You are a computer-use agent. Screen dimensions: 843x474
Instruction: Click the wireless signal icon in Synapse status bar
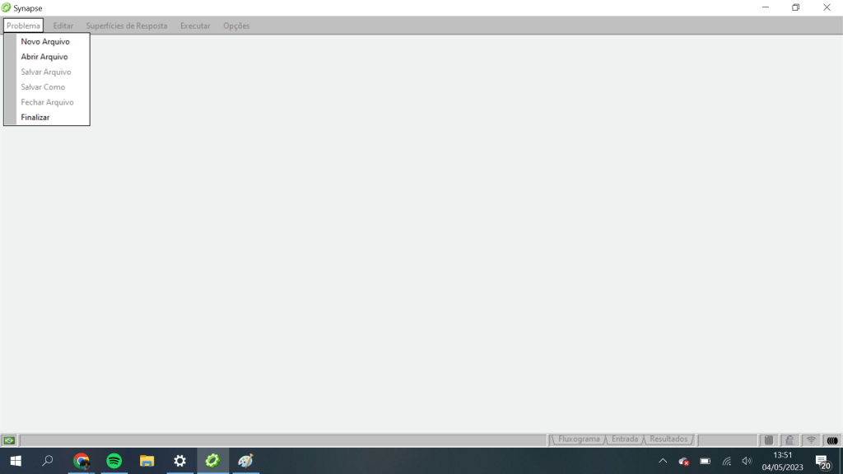click(x=811, y=440)
